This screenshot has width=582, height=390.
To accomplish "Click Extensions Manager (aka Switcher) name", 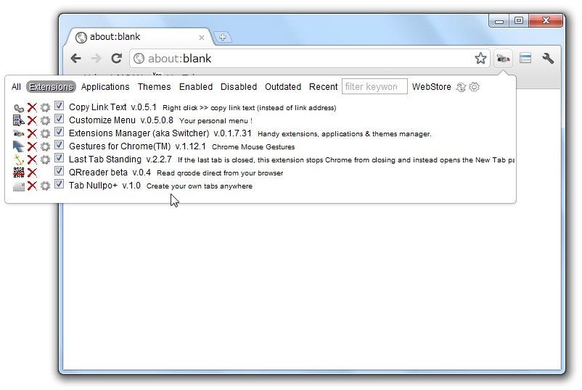I will 139,133.
